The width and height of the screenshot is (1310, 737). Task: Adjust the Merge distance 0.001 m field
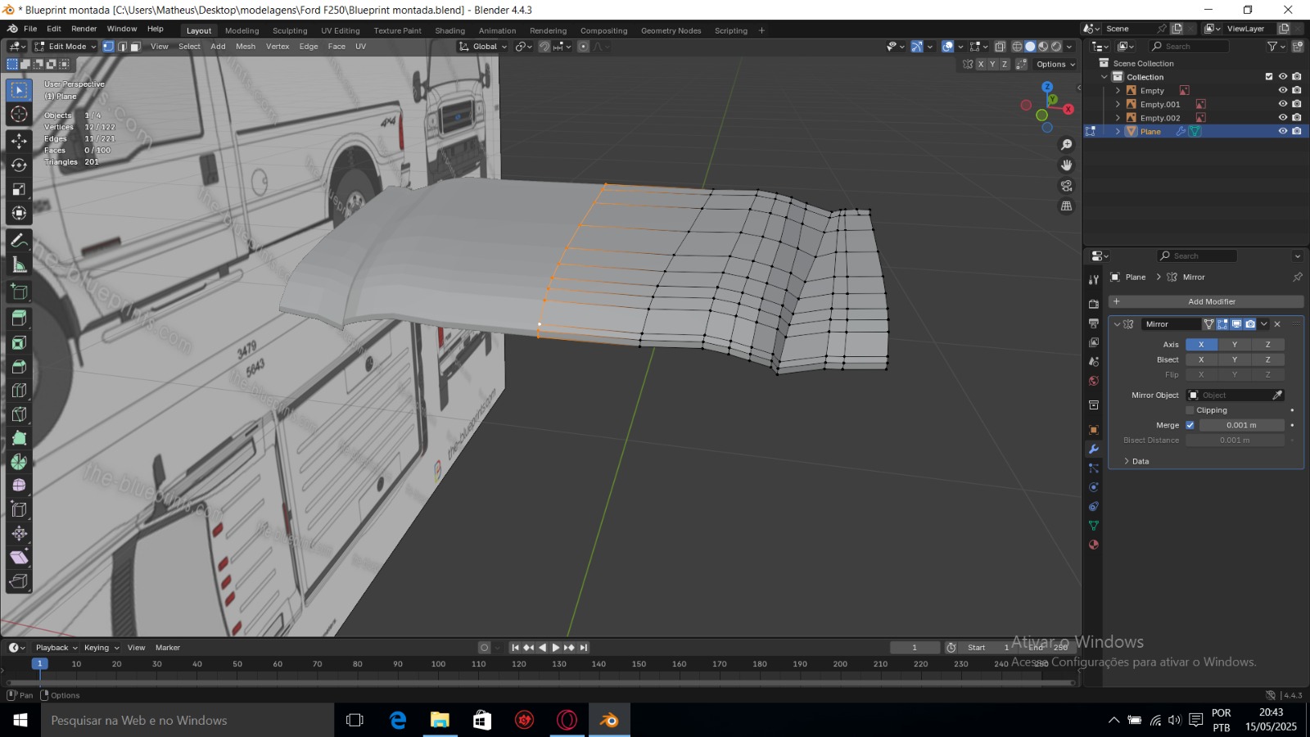tap(1240, 425)
